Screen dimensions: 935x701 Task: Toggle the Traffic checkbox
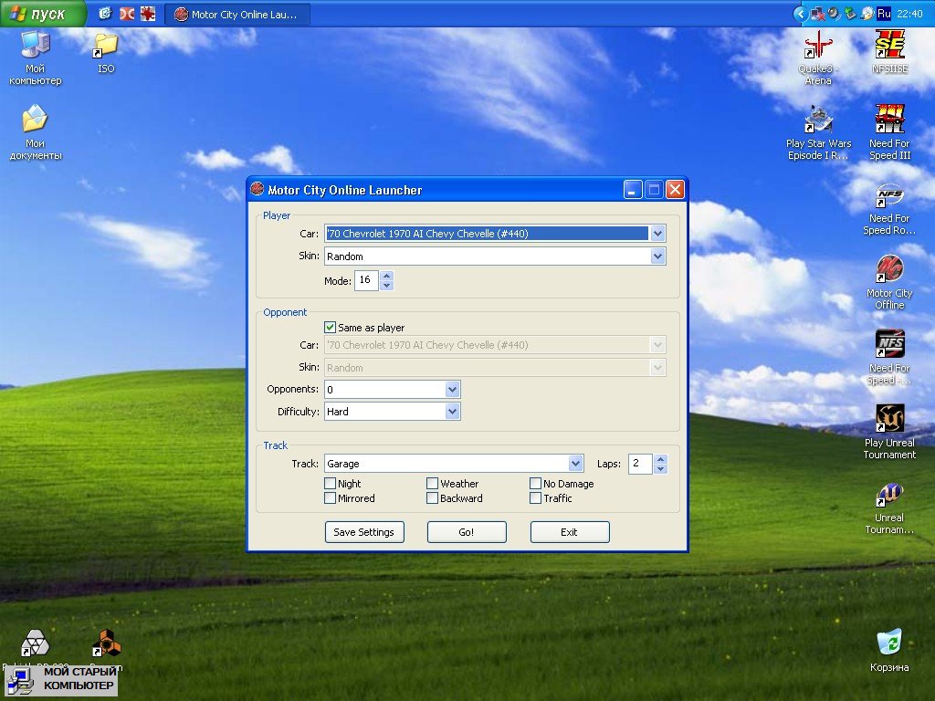pos(536,498)
